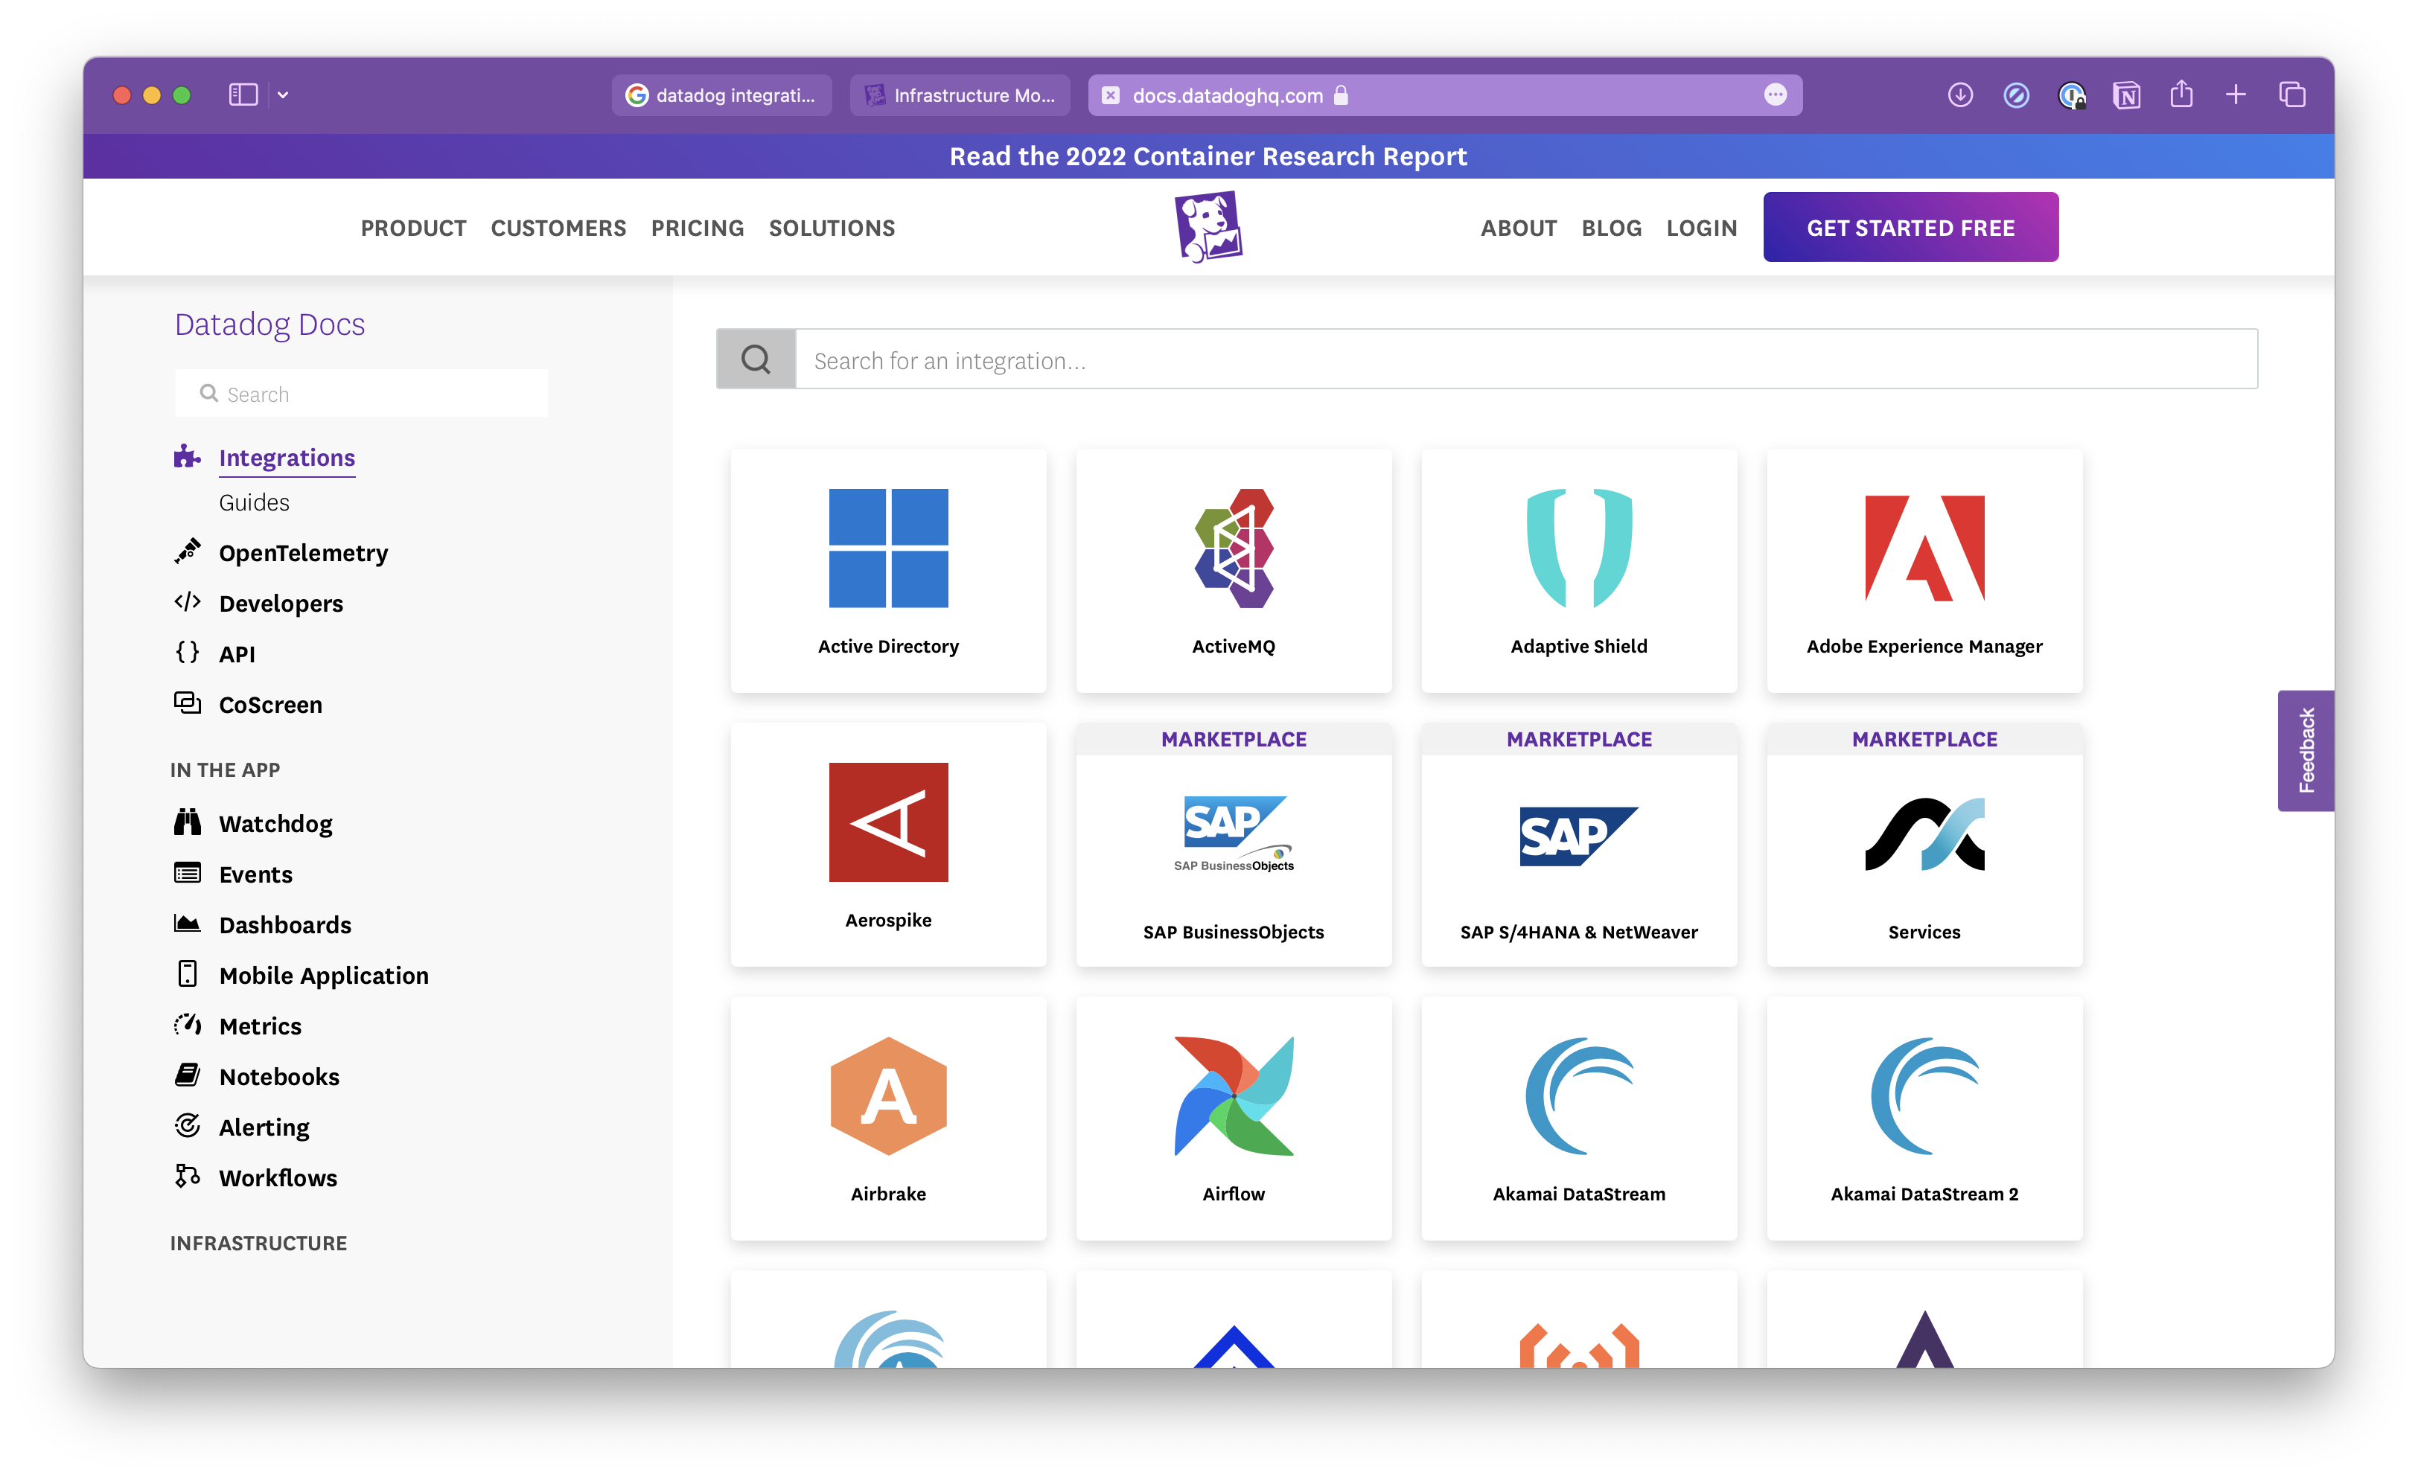Open the Safari downloads icon

(1959, 95)
